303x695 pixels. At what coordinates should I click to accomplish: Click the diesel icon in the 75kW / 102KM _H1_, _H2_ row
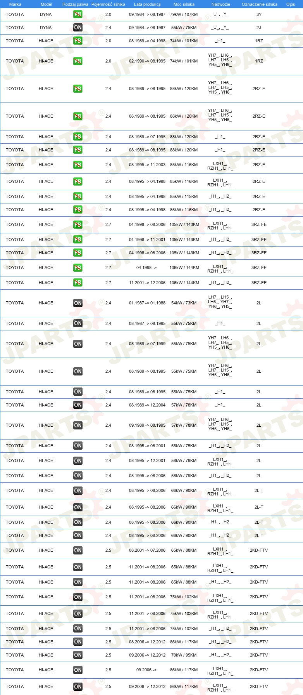coord(78,629)
